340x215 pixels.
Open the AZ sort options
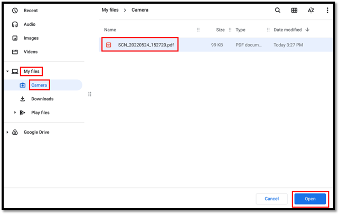tap(311, 10)
